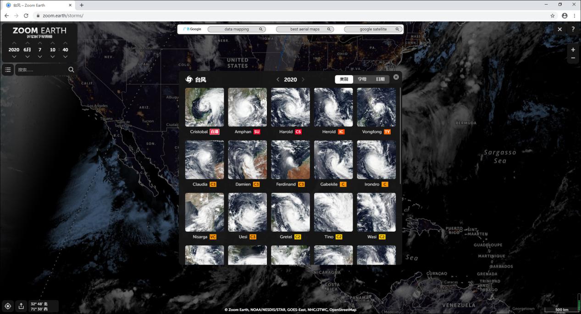Open the Tino storm thumbnail
The width and height of the screenshot is (581, 314).
333,212
